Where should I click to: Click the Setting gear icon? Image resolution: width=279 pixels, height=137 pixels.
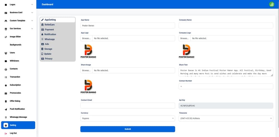click(6, 125)
